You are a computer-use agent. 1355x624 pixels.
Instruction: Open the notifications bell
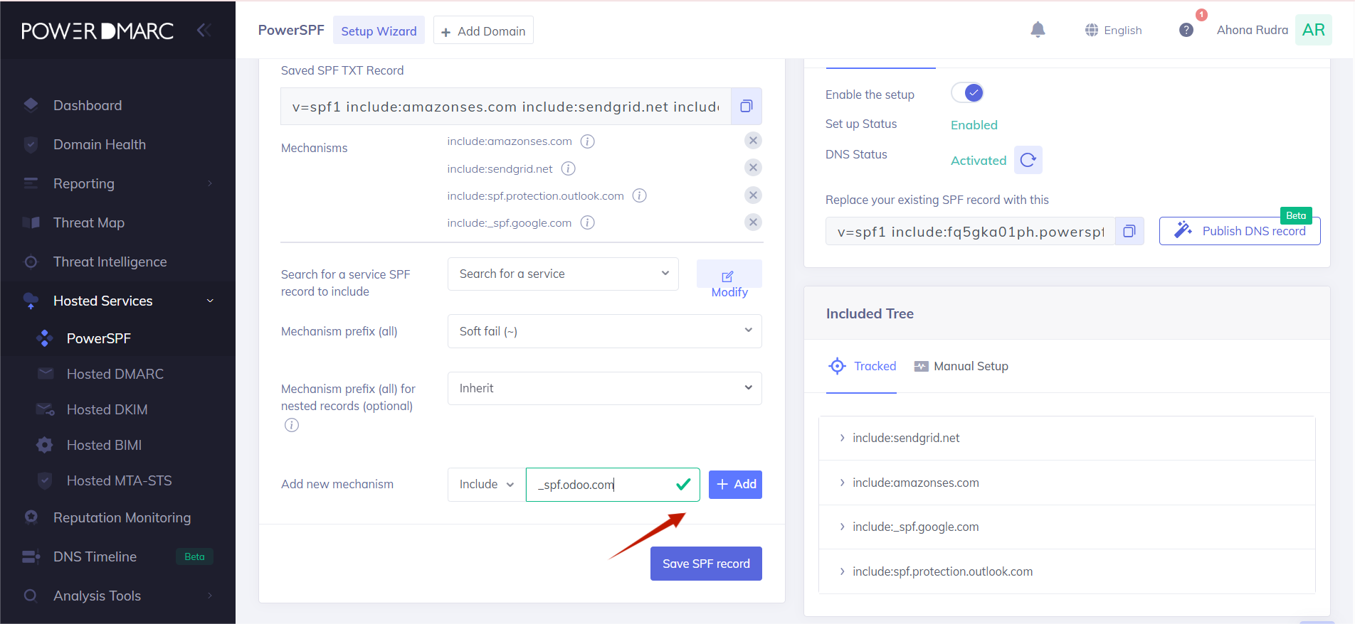point(1038,30)
